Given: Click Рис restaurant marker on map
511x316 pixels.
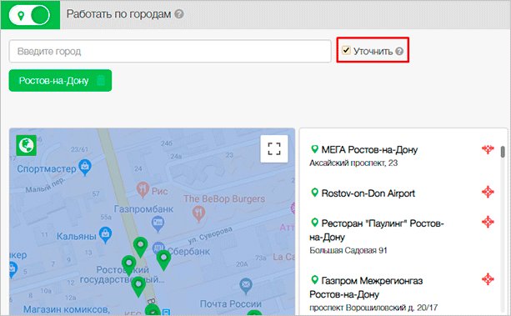Looking at the screenshot, I should pyautogui.click(x=143, y=189).
